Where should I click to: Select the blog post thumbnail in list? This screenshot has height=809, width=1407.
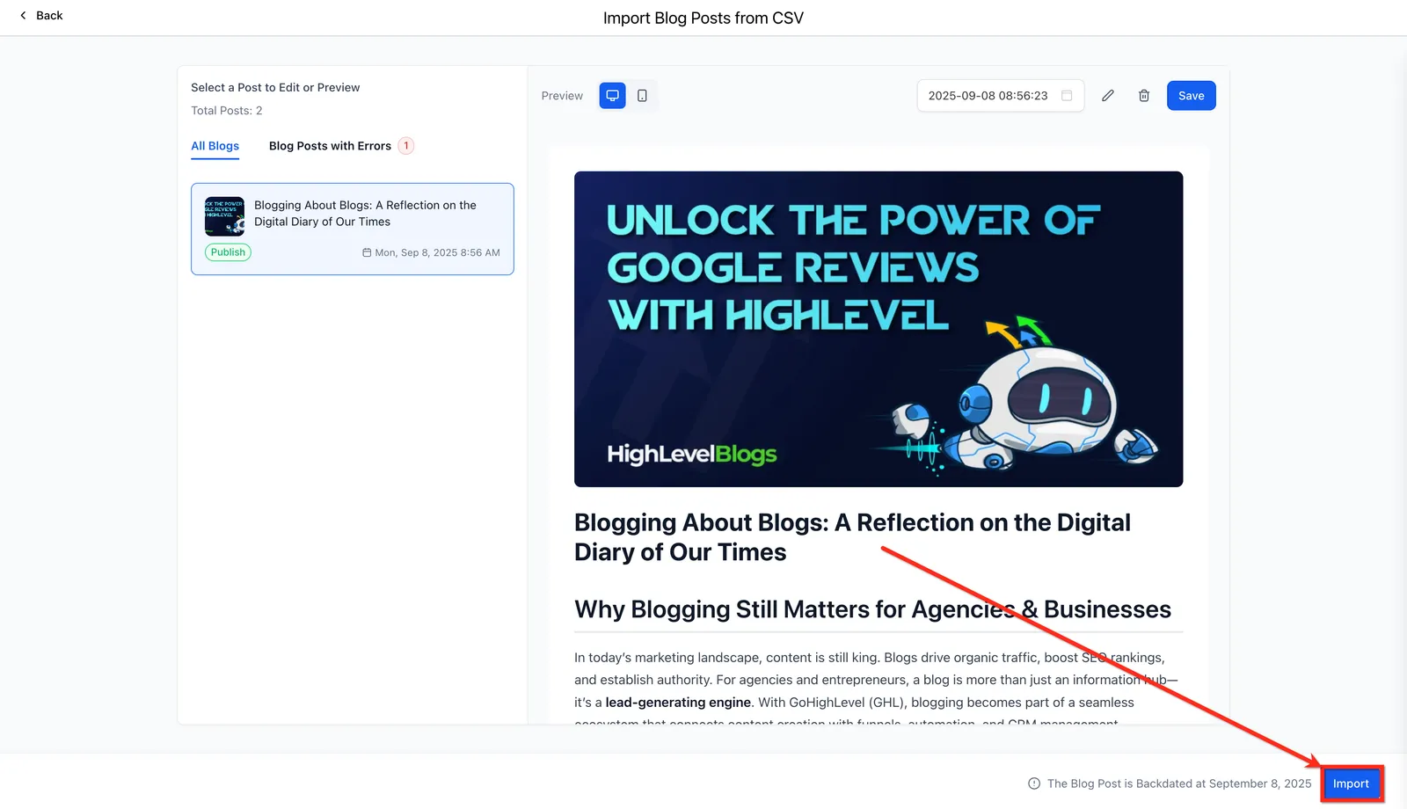224,215
